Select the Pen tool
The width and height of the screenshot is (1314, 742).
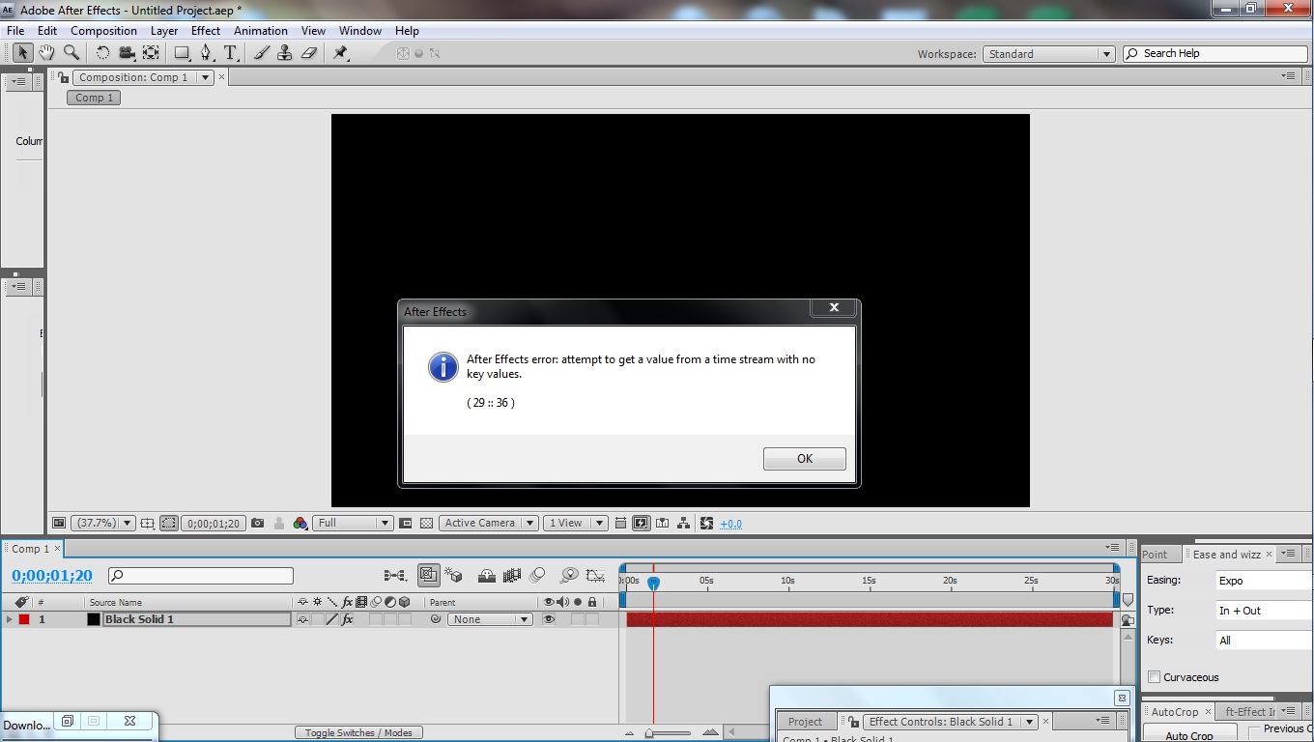(206, 53)
